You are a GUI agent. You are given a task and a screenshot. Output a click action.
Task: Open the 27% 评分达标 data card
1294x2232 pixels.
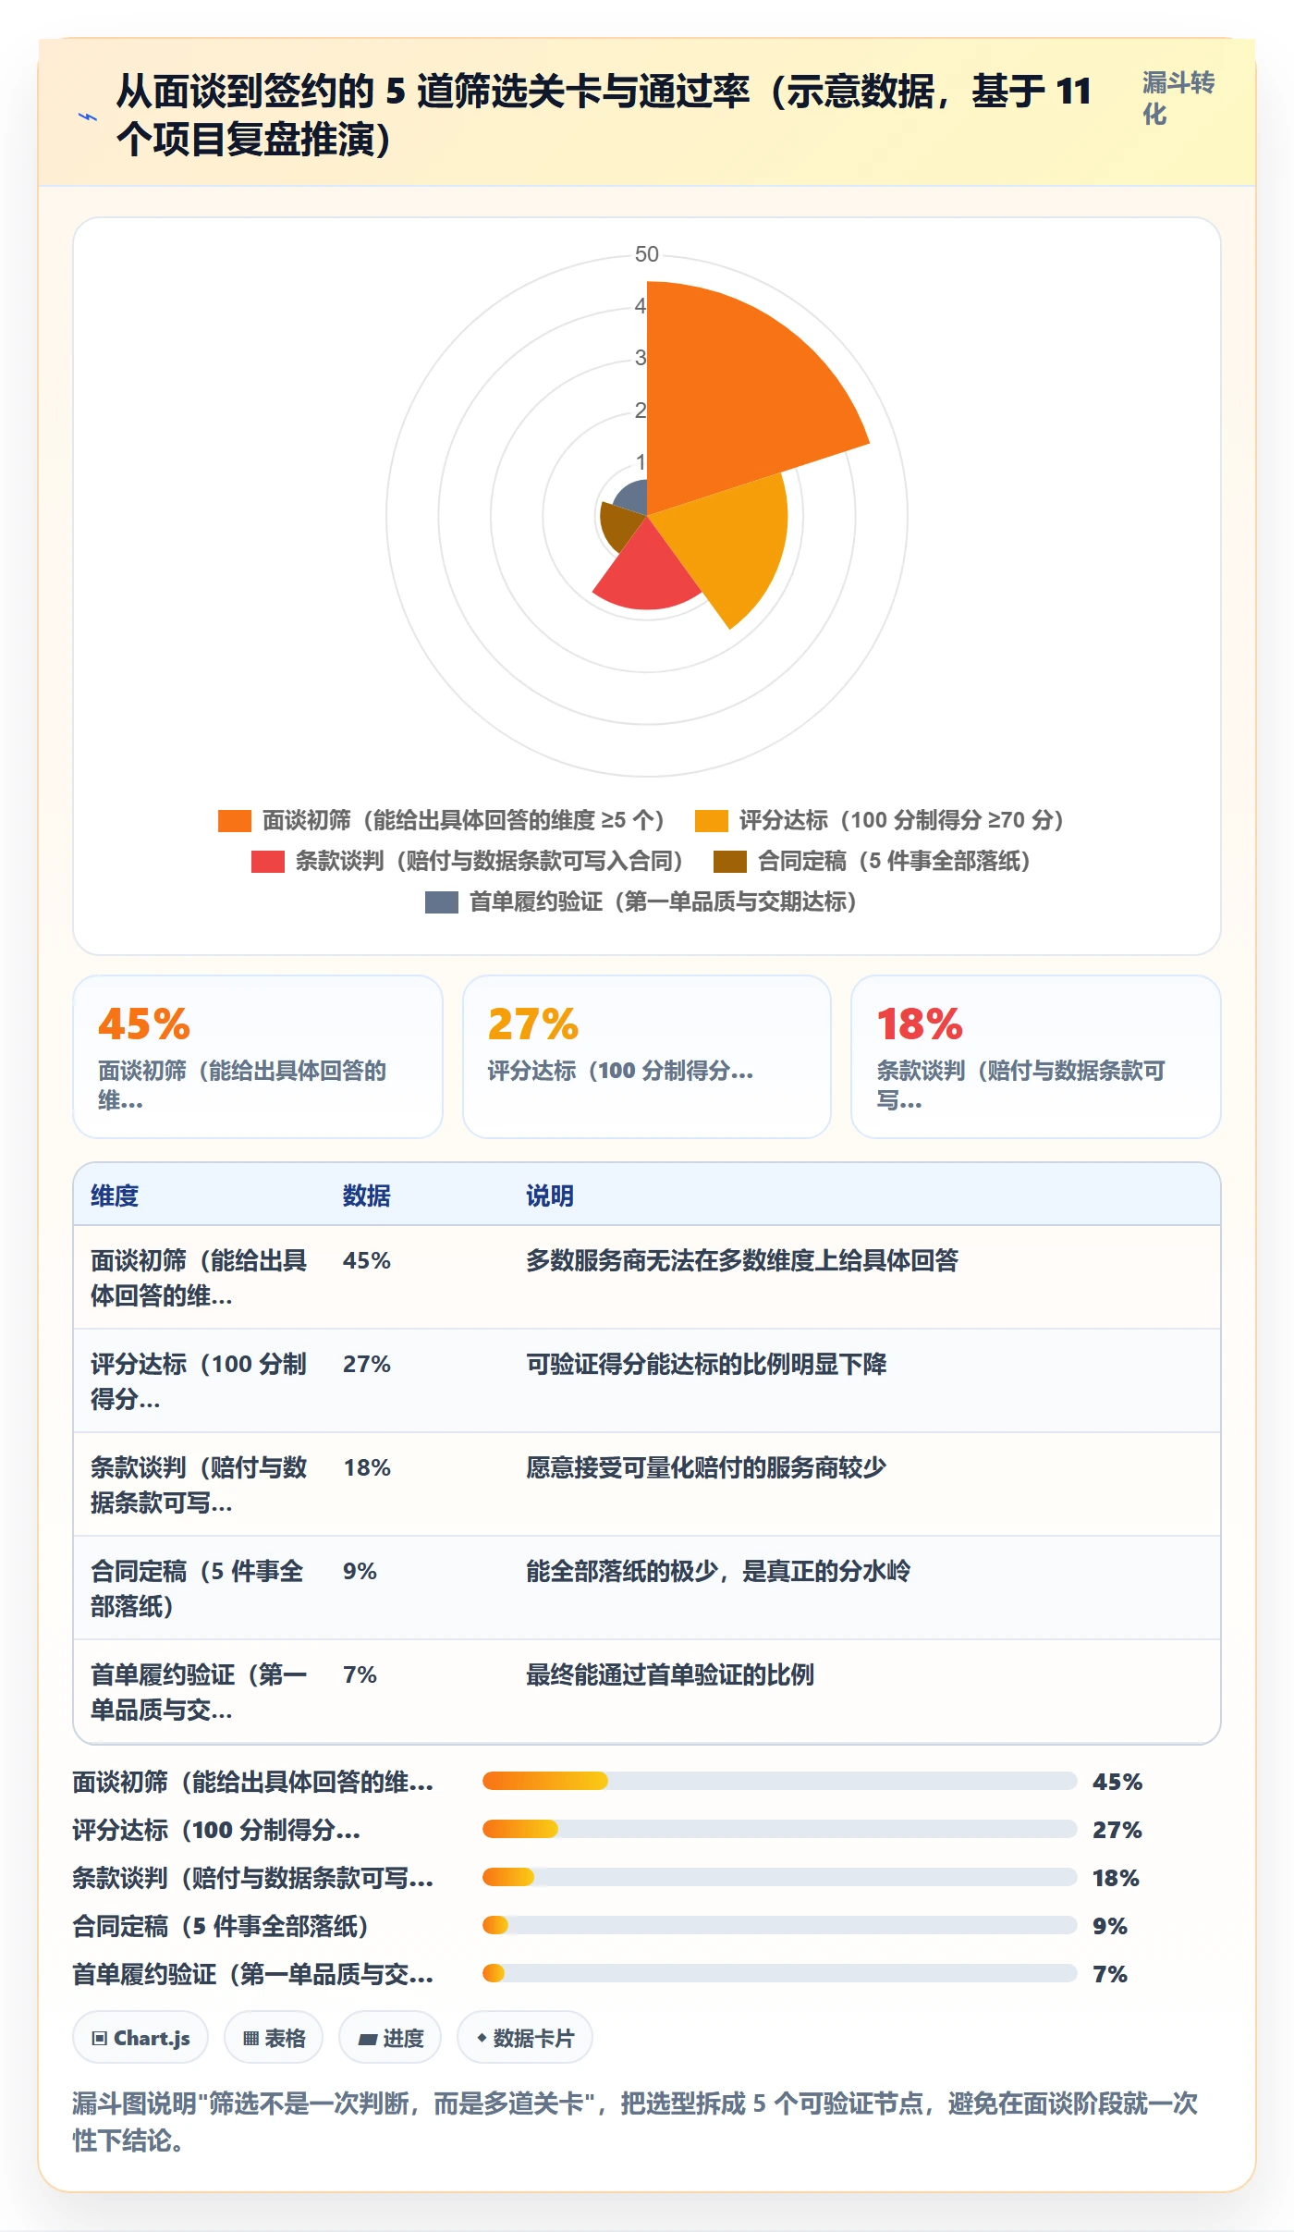click(x=647, y=1057)
